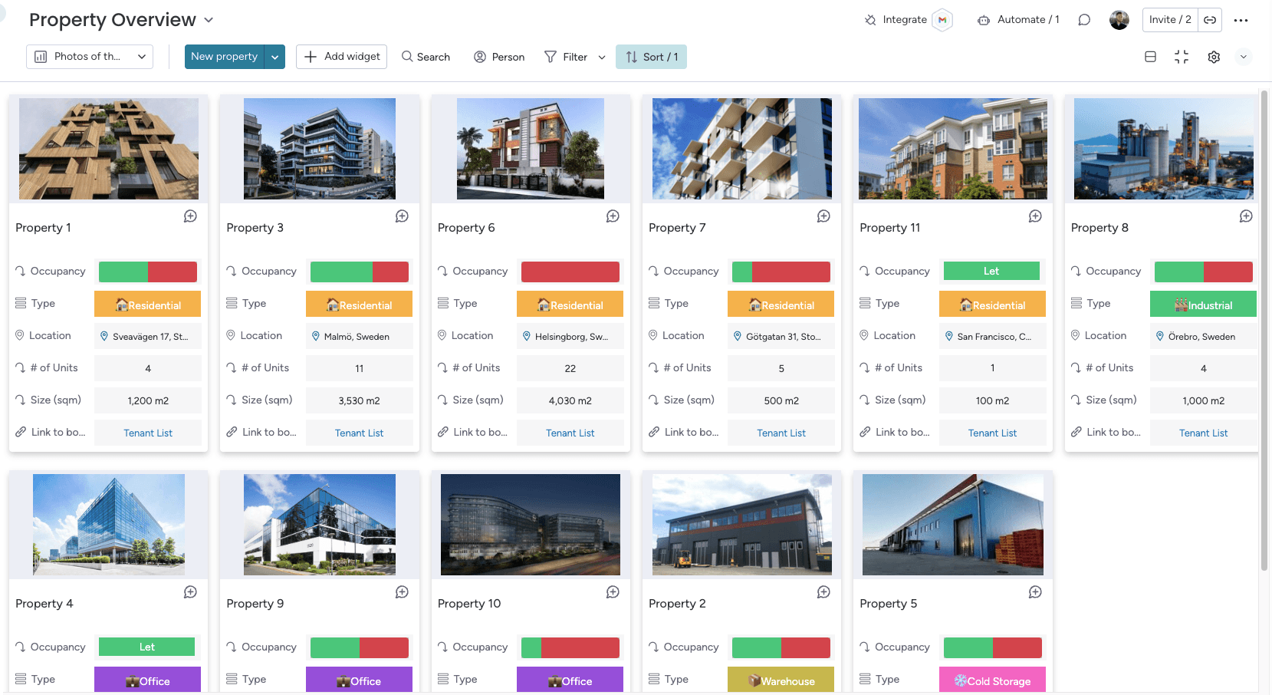Change Property 2 Warehouse type label
Image resolution: width=1272 pixels, height=695 pixels.
point(781,680)
